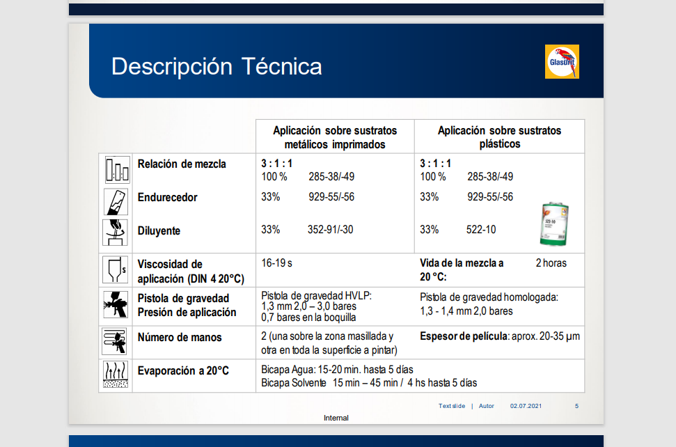Click the 'Relación de mezcla' row label
Image resolution: width=676 pixels, height=447 pixels.
182,164
